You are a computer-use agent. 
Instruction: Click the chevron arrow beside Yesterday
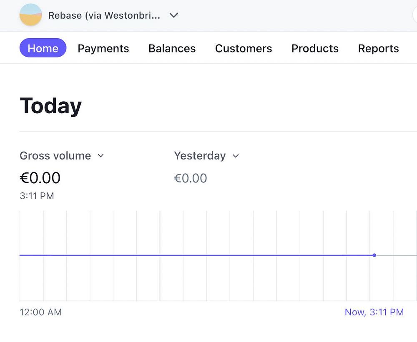(236, 156)
